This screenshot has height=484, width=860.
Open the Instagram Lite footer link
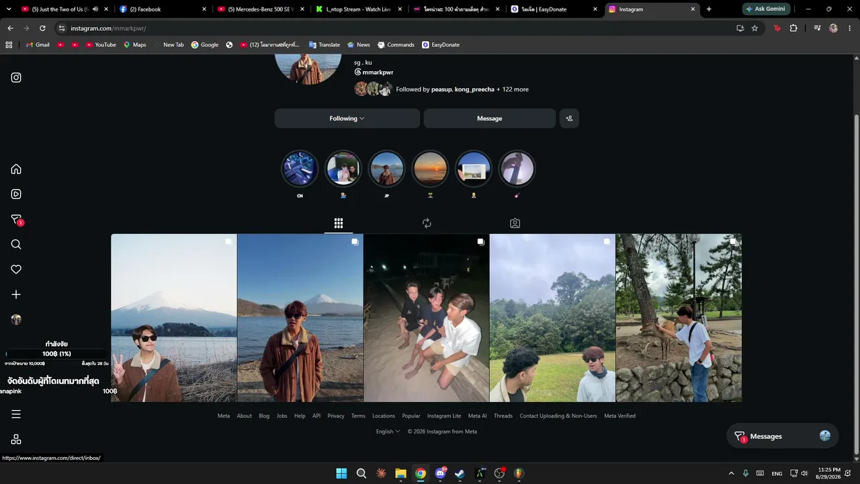tap(444, 415)
